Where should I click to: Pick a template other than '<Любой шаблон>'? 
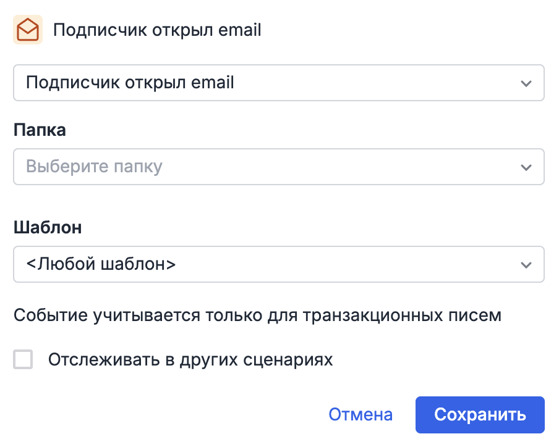coord(278,264)
